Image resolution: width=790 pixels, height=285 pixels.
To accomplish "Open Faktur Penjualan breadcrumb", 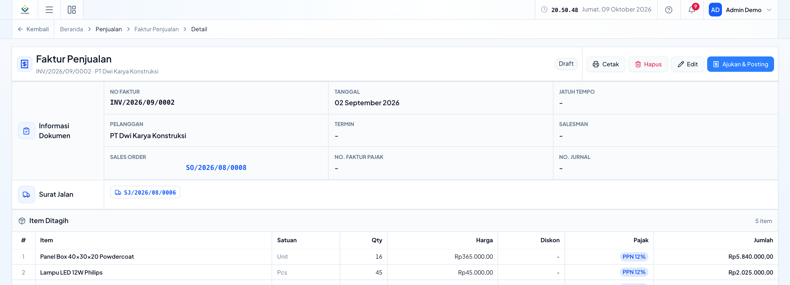I will tap(156, 29).
